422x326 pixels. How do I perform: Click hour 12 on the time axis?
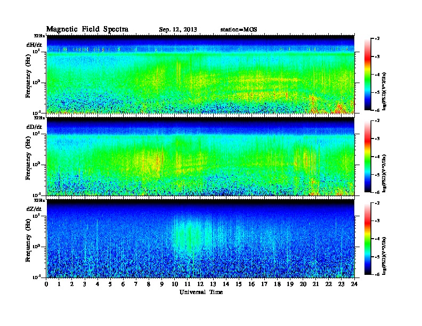pyautogui.click(x=200, y=284)
